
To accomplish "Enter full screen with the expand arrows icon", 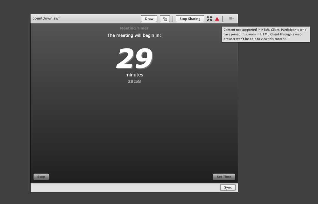I will click(x=209, y=18).
